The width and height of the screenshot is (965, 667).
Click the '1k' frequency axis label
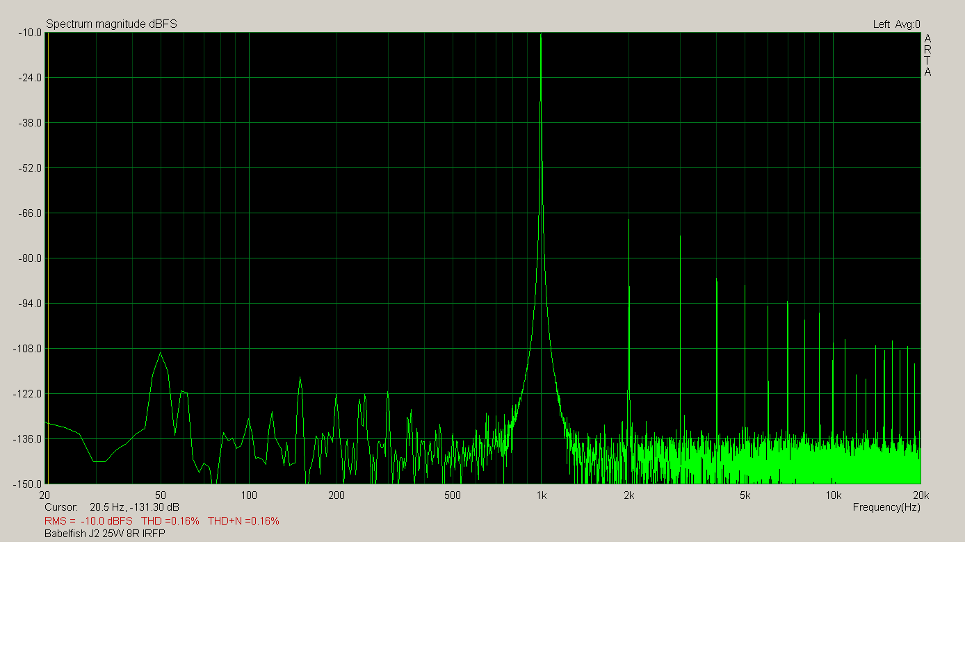[x=541, y=495]
